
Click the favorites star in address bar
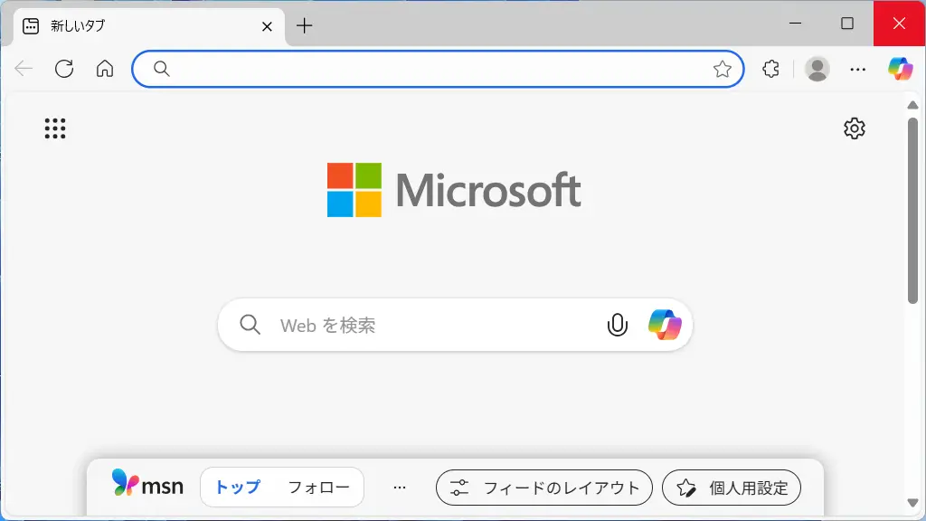(722, 69)
